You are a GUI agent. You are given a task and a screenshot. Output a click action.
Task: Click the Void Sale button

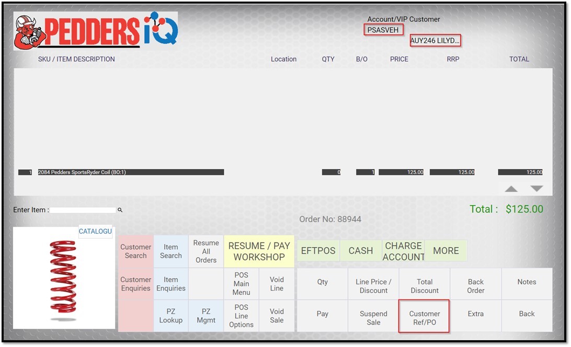pyautogui.click(x=277, y=316)
